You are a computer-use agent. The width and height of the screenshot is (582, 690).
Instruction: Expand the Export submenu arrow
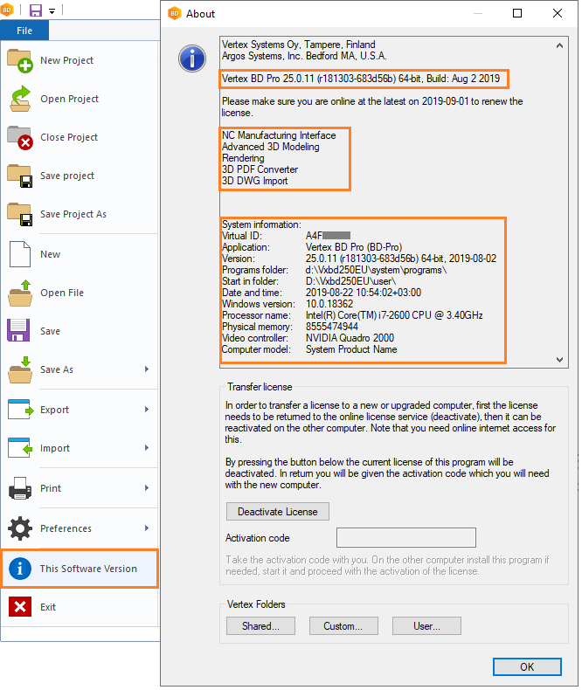point(147,410)
